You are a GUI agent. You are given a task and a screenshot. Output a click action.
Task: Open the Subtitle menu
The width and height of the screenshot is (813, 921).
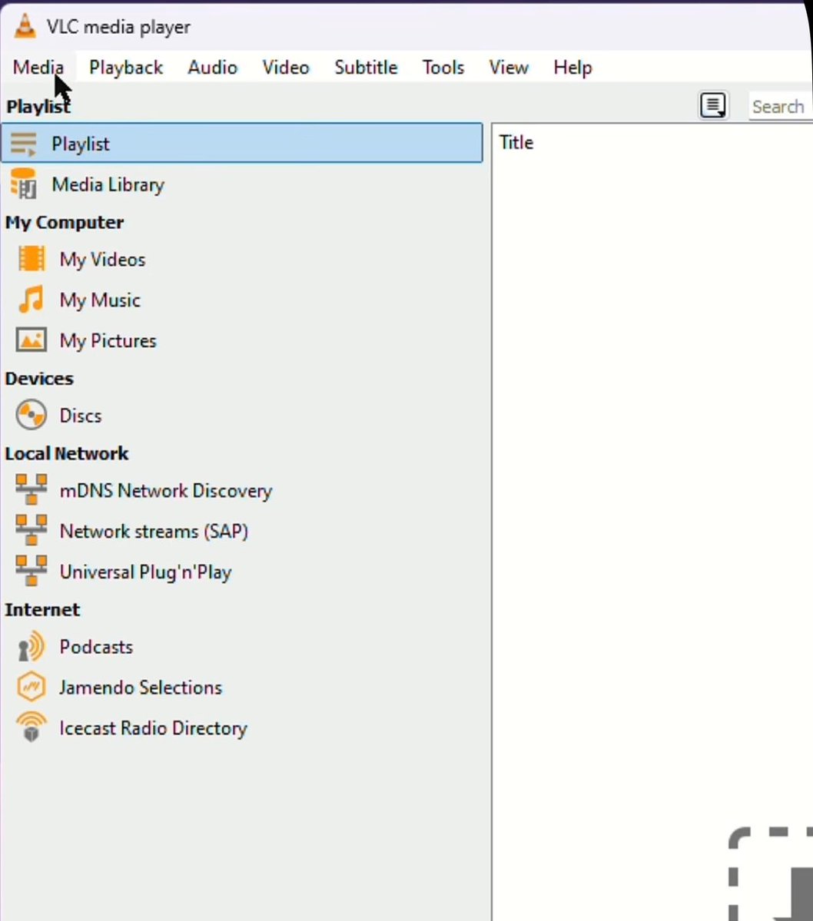click(x=366, y=68)
